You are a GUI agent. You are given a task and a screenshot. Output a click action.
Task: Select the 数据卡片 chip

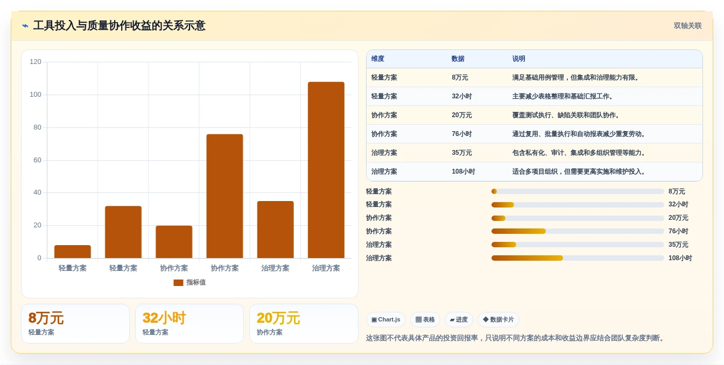[498, 320]
